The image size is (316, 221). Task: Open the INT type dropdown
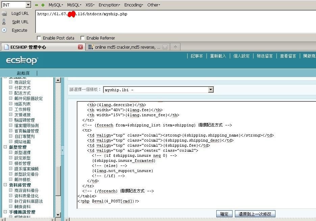(x=28, y=5)
